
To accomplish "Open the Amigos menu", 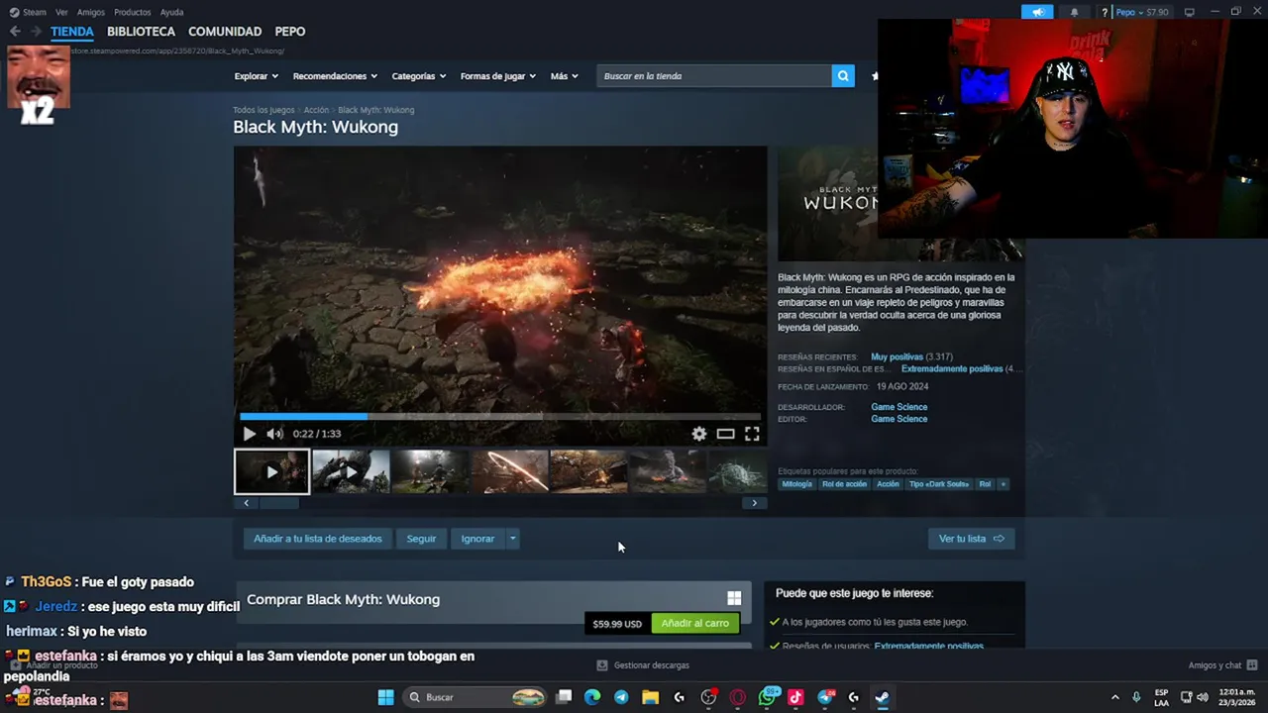I will tap(90, 12).
